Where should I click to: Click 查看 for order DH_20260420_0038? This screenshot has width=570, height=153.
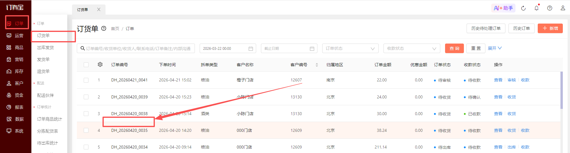click(498, 114)
